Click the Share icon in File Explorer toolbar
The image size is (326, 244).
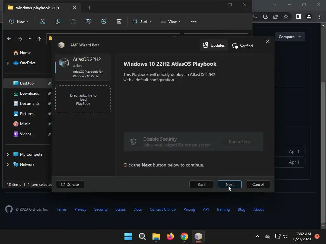click(104, 21)
